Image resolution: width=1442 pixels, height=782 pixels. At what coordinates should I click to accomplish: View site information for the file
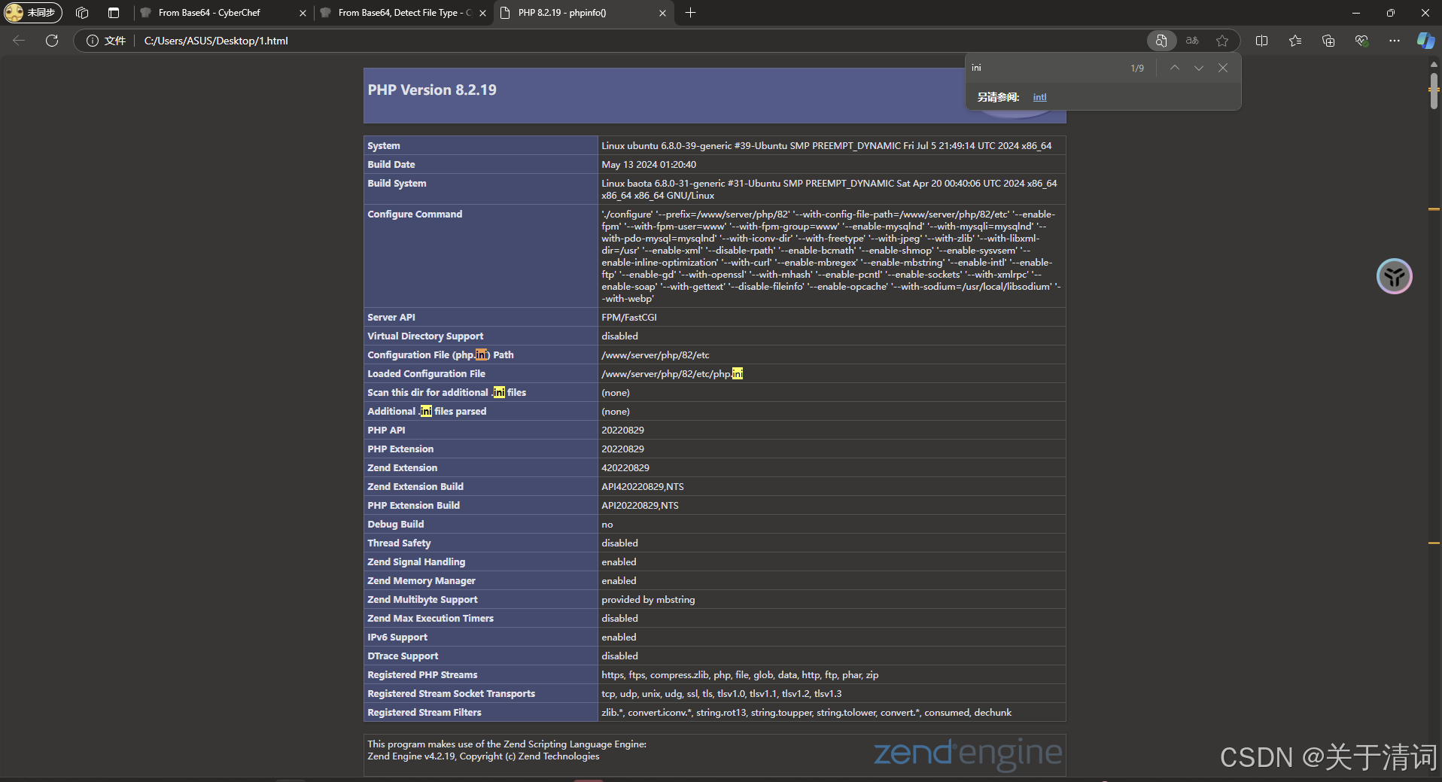105,41
